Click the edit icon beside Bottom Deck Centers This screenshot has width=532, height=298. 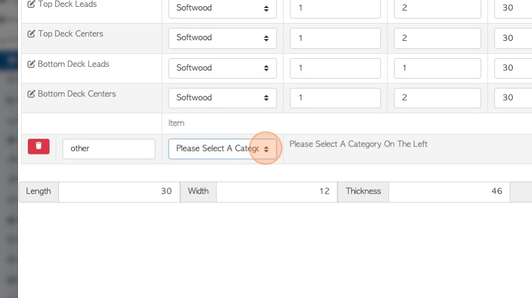(x=31, y=94)
